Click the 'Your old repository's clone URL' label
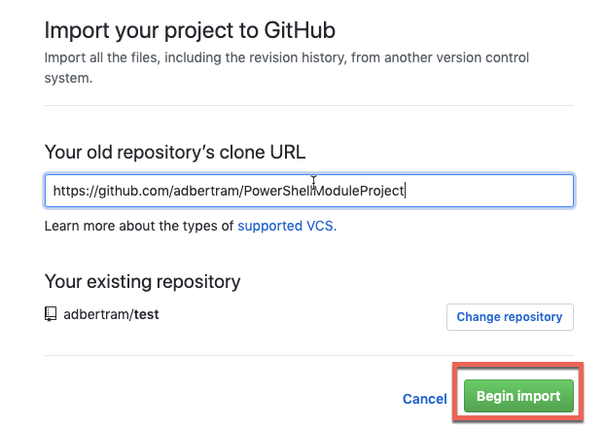Screen dimensions: 605x429 point(175,152)
